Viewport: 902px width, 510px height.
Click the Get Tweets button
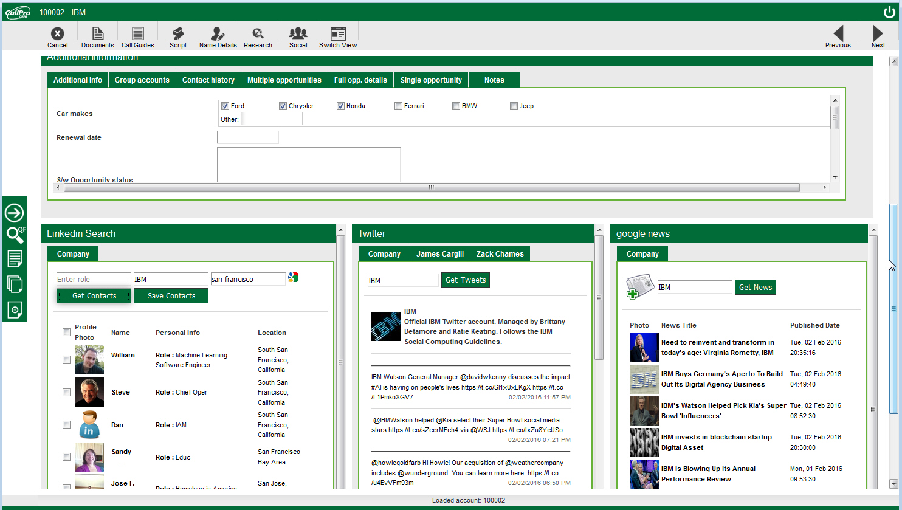466,280
